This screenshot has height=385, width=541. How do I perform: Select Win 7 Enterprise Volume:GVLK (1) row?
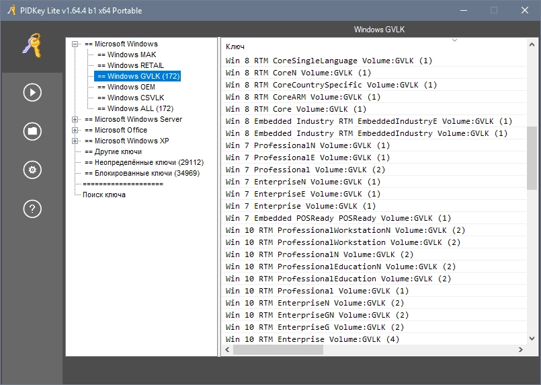(x=374, y=206)
